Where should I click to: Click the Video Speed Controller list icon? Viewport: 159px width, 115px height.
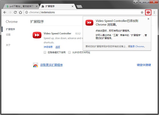coord(37,35)
